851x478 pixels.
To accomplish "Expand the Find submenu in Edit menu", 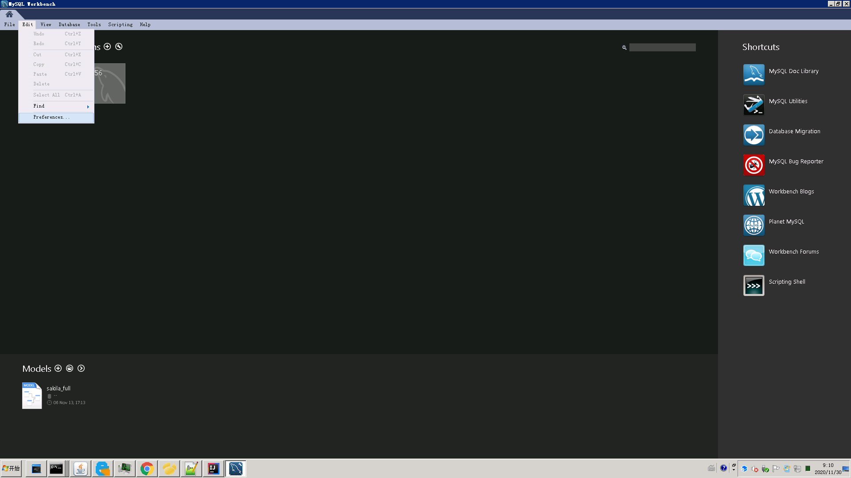I will click(x=56, y=106).
